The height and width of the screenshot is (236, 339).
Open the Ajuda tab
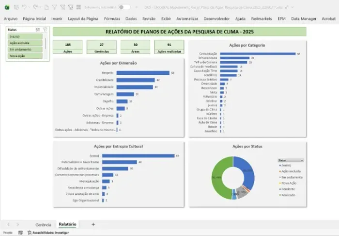click(240, 18)
